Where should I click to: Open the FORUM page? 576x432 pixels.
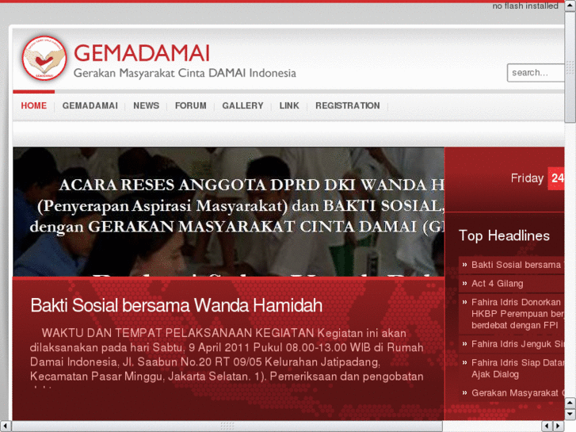click(191, 106)
